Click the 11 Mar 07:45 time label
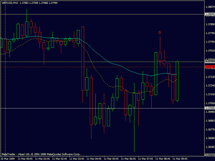This screenshot has width=215, height=161. click(x=146, y=159)
